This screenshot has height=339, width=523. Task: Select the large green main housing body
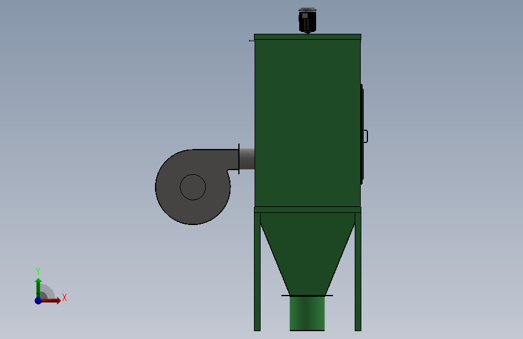[x=308, y=123]
